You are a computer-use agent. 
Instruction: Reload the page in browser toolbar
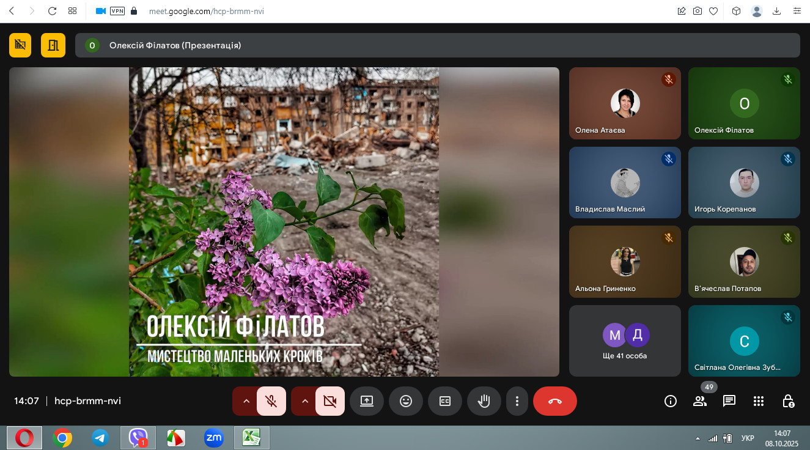pyautogui.click(x=52, y=11)
